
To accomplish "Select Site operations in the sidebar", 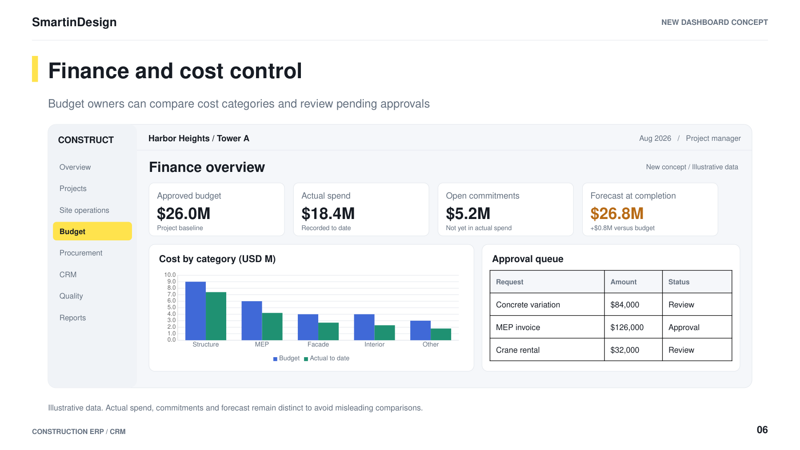I will click(84, 210).
